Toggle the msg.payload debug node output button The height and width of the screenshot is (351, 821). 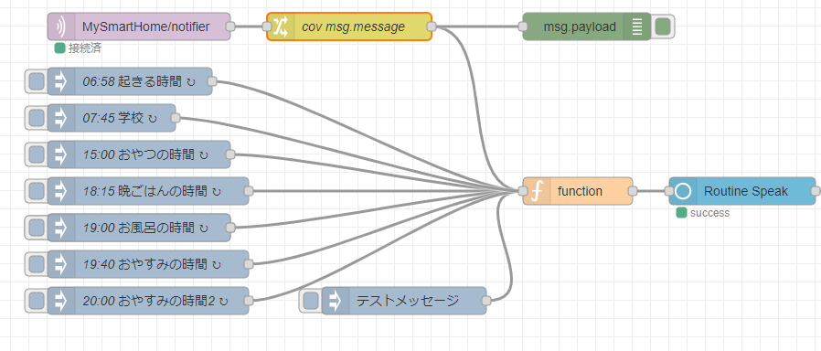(663, 27)
